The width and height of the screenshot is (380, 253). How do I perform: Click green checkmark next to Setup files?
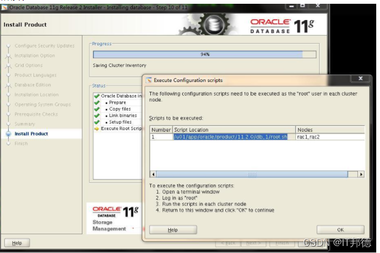96,122
